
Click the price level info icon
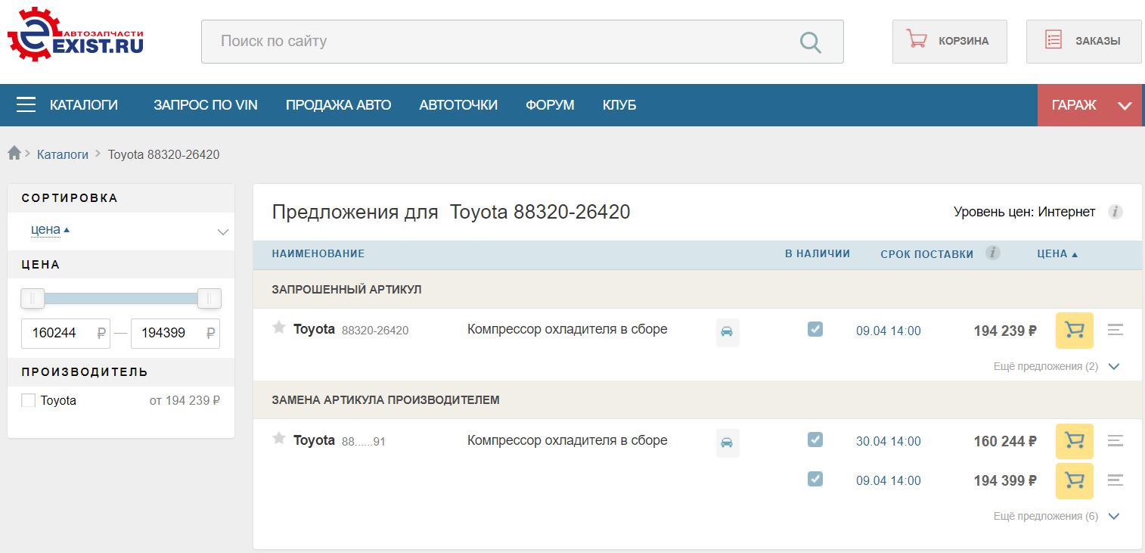pos(1115,212)
